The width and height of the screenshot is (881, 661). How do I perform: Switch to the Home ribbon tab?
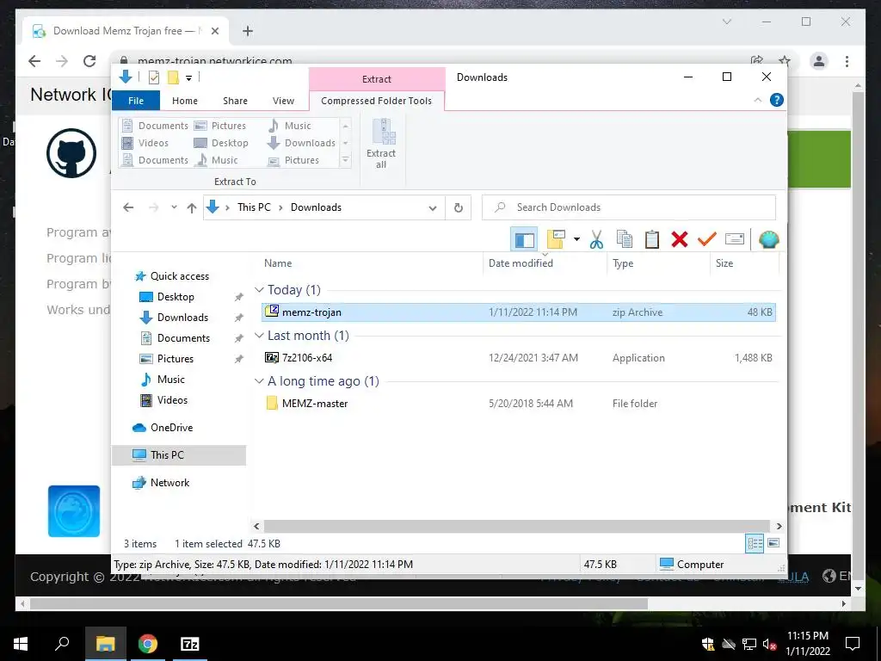185,101
